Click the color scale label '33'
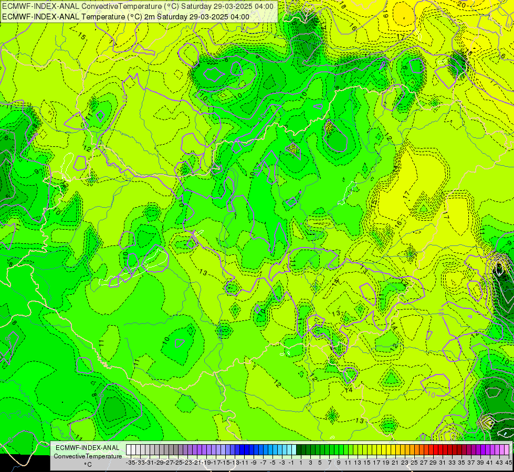514x472 pixels. pos(452,463)
